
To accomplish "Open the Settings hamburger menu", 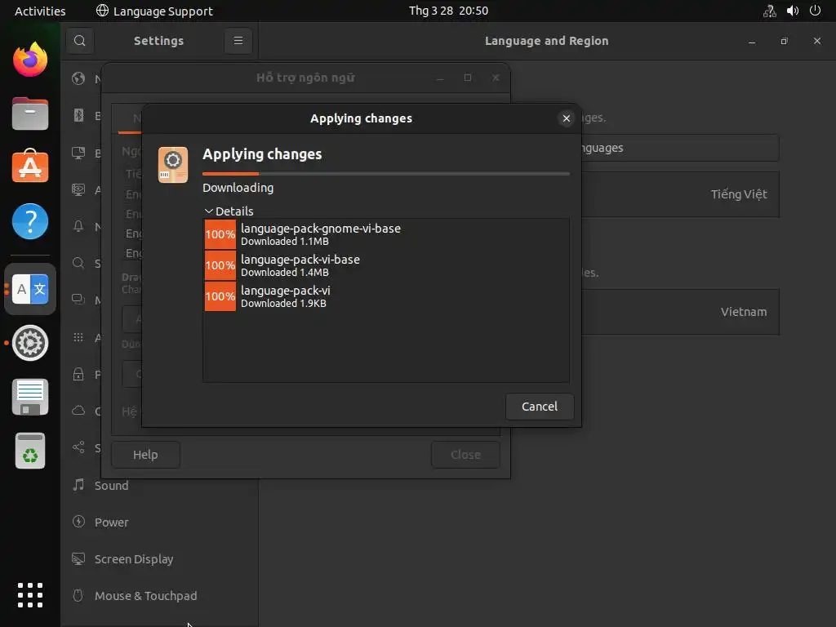I will 238,41.
